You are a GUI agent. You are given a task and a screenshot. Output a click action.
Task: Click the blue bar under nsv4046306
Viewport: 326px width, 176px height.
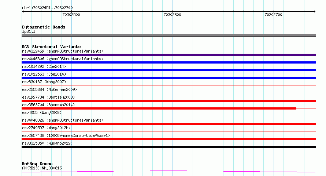(168, 62)
